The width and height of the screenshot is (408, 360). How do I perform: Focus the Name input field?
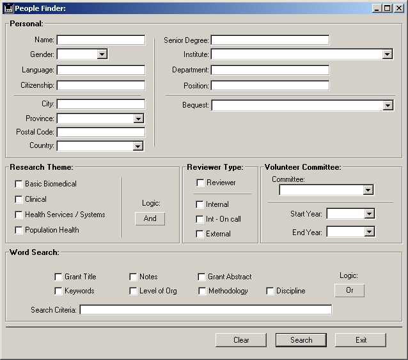point(101,40)
